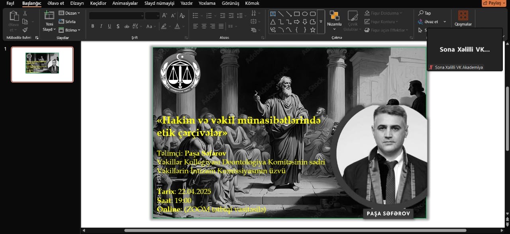Switch to the Slayd nümayişi tab
The height and width of the screenshot is (234, 510).
click(159, 3)
